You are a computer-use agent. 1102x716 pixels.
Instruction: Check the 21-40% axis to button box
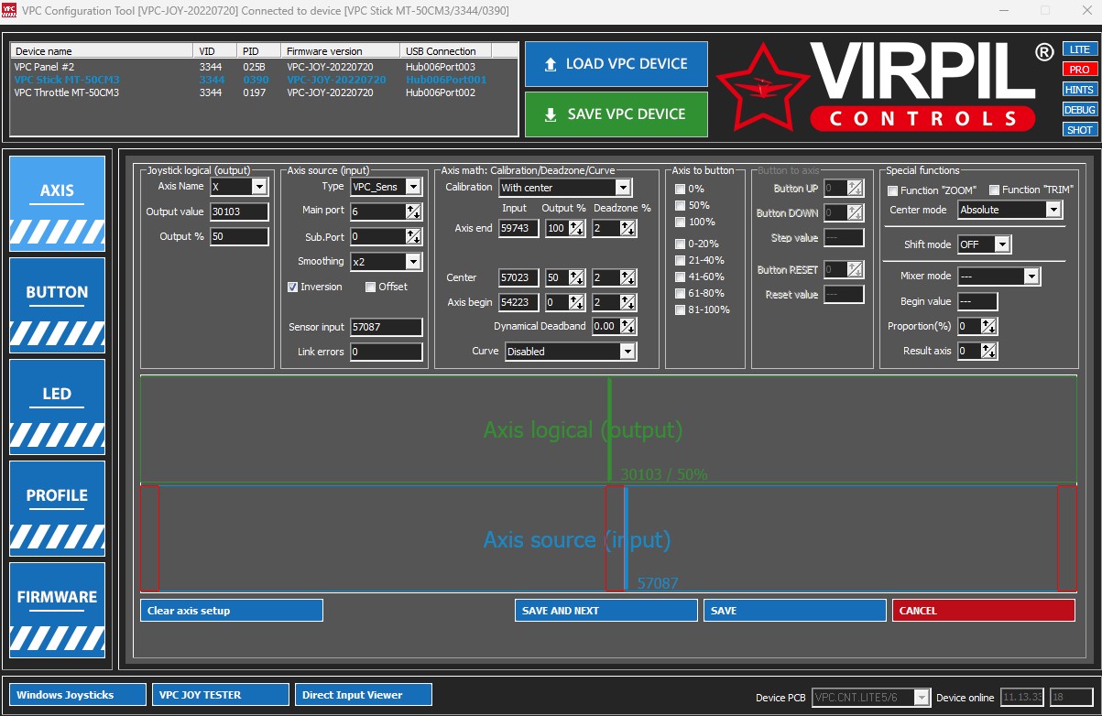click(x=680, y=260)
